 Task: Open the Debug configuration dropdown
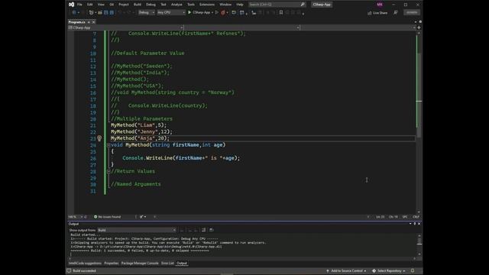pyautogui.click(x=146, y=12)
